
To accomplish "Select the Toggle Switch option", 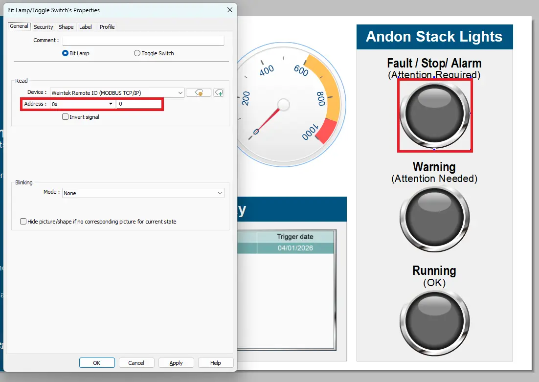I will (136, 53).
